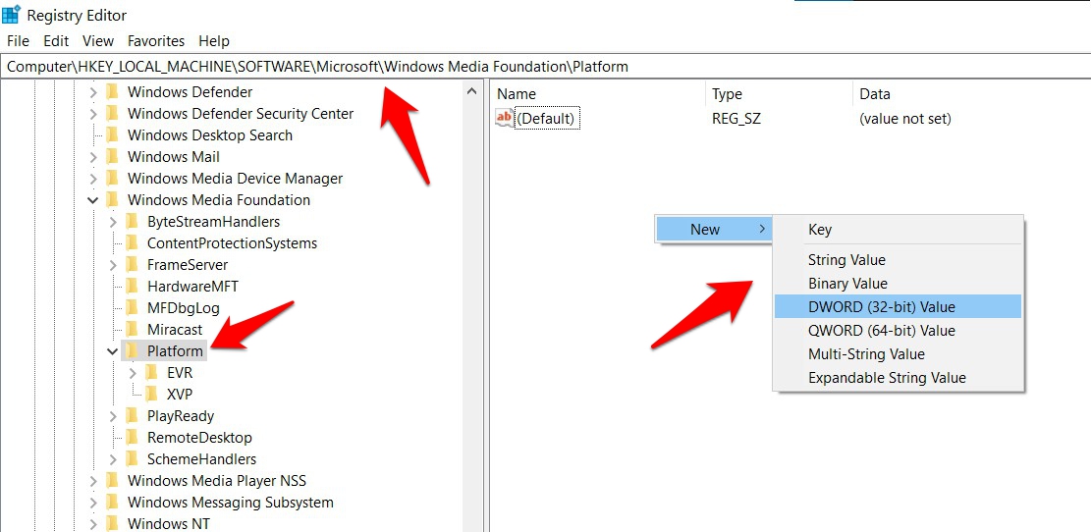Expand the SchemeHandlers key
Image resolution: width=1091 pixels, height=532 pixels.
[x=113, y=459]
